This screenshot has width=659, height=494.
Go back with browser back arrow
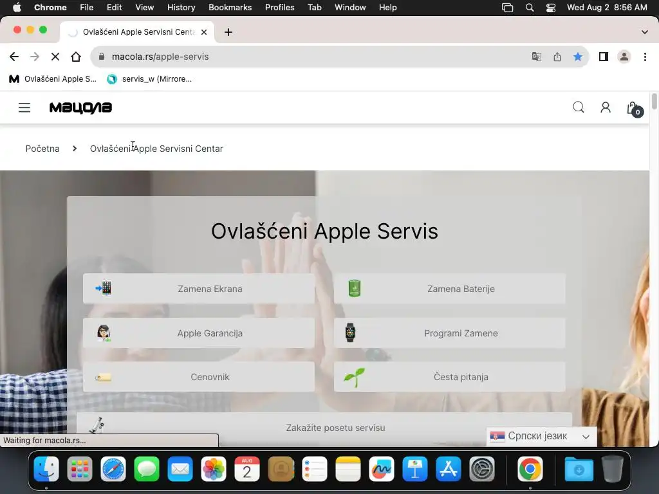(x=14, y=57)
